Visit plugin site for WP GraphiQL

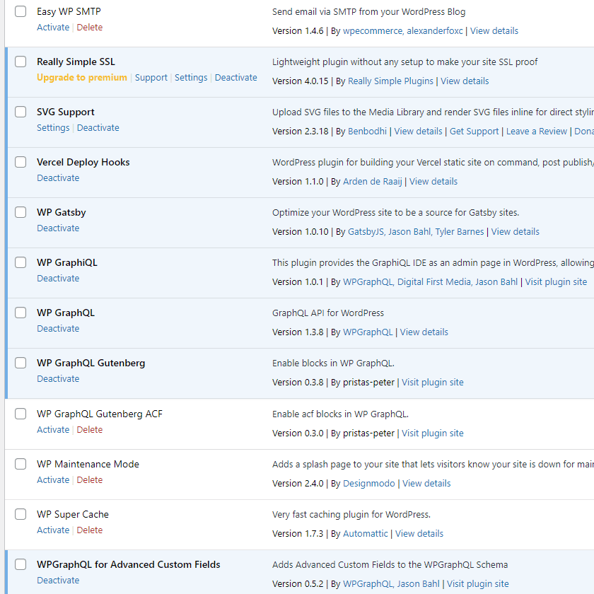pyautogui.click(x=556, y=282)
